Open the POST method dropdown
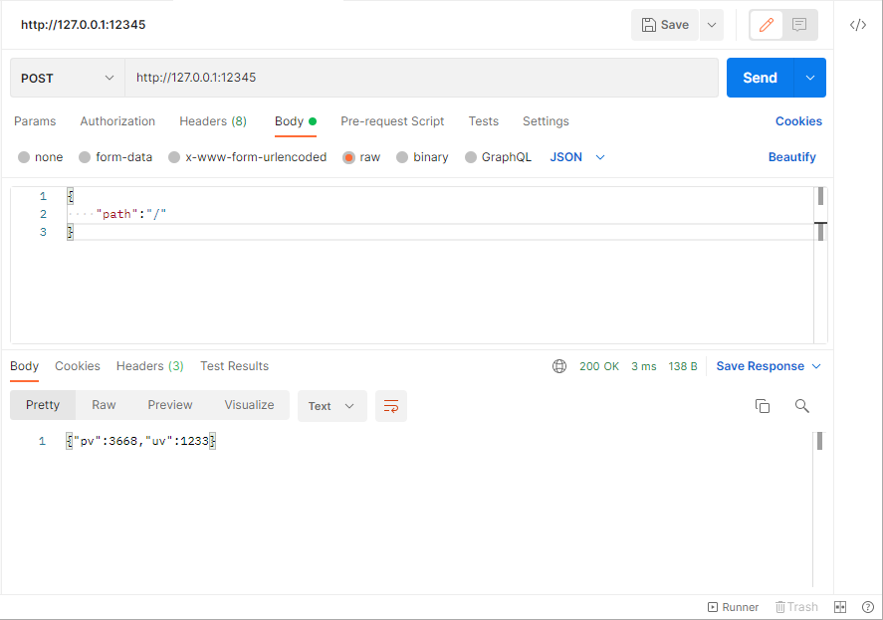The width and height of the screenshot is (883, 620). click(68, 78)
